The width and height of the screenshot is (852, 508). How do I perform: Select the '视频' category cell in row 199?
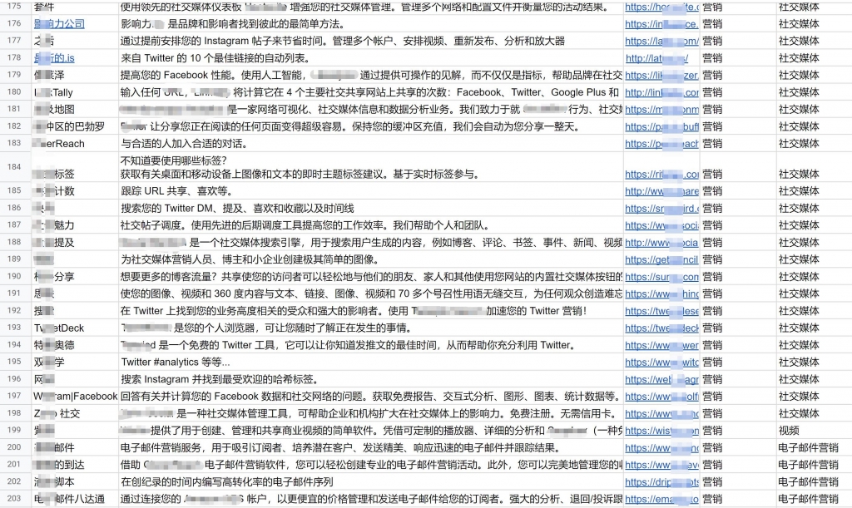[814, 431]
